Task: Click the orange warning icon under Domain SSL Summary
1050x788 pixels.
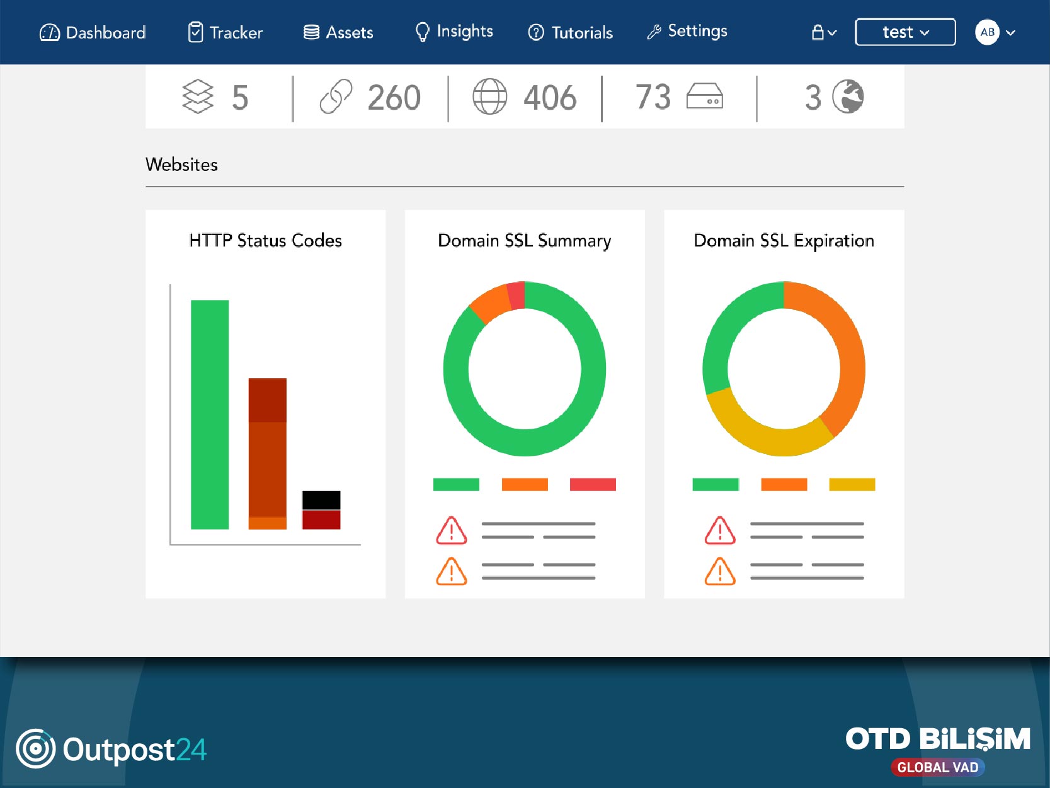Action: [x=452, y=571]
